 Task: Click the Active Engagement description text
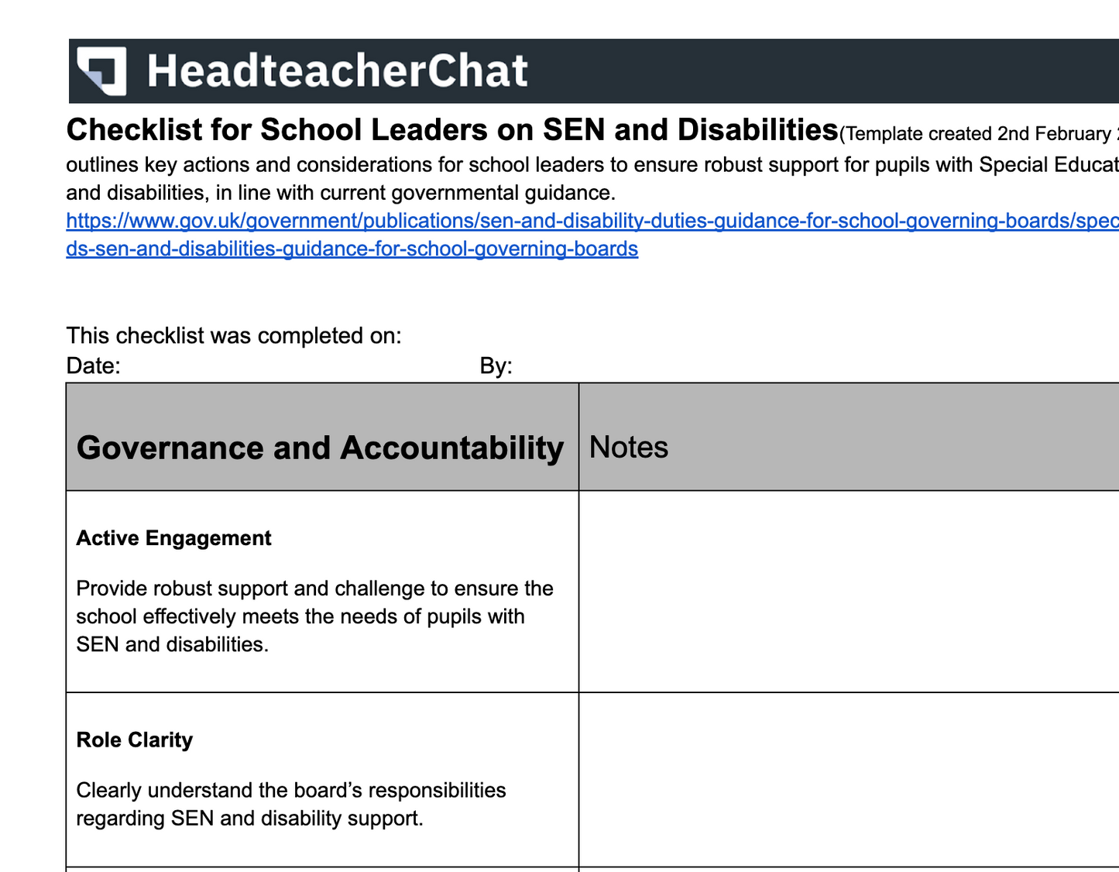[314, 616]
